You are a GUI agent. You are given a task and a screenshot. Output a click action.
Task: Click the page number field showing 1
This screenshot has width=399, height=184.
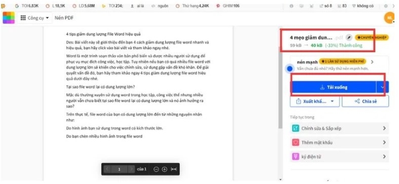(x=119, y=169)
